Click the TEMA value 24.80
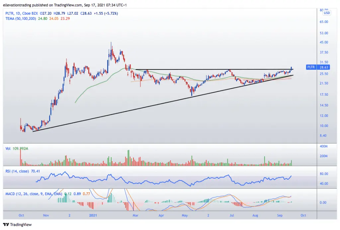Viewport: 340px width, 230px height. point(42,19)
